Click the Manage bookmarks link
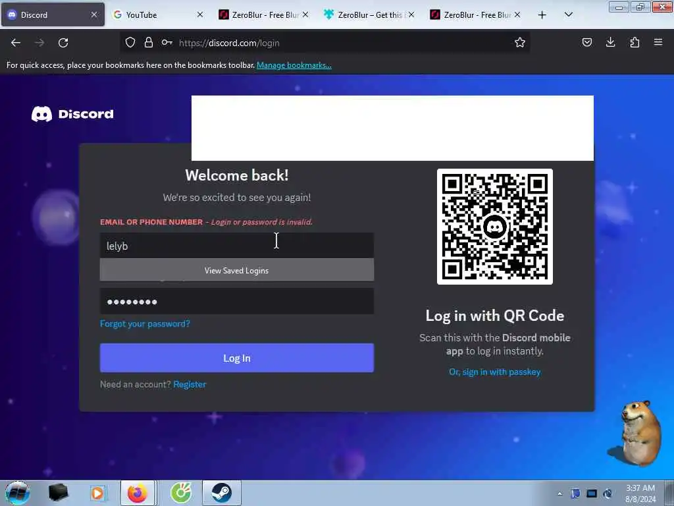 click(294, 65)
